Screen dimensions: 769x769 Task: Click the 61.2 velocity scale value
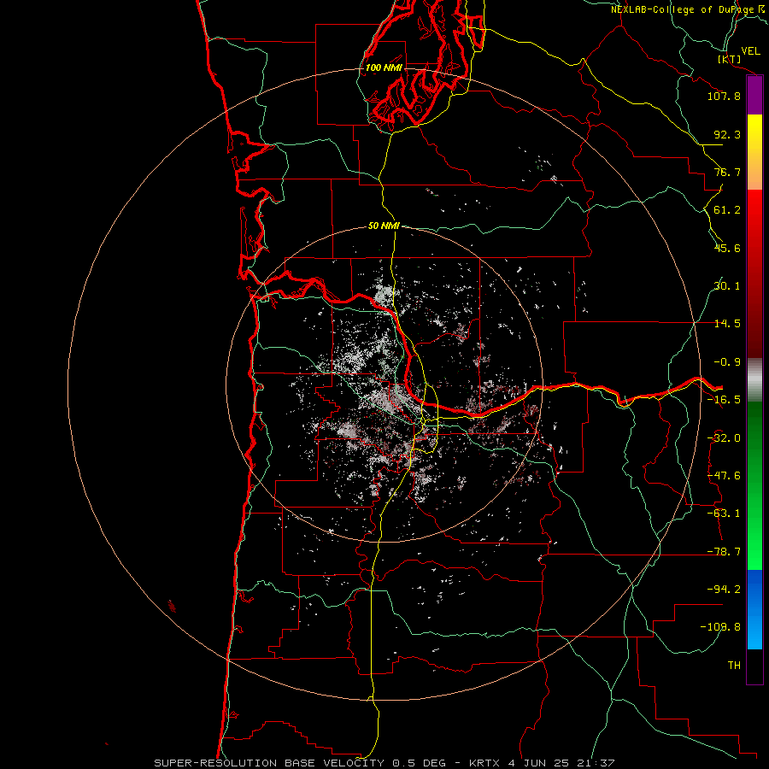tap(727, 210)
